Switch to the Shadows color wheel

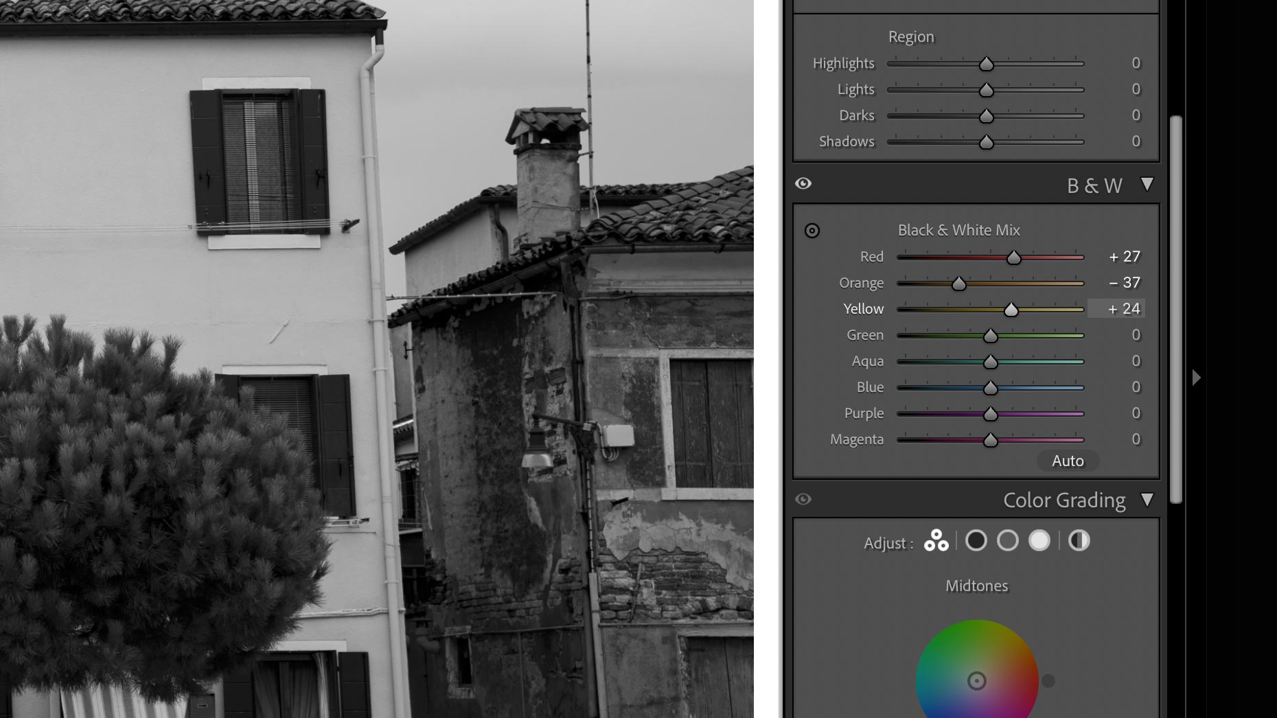[x=977, y=540]
